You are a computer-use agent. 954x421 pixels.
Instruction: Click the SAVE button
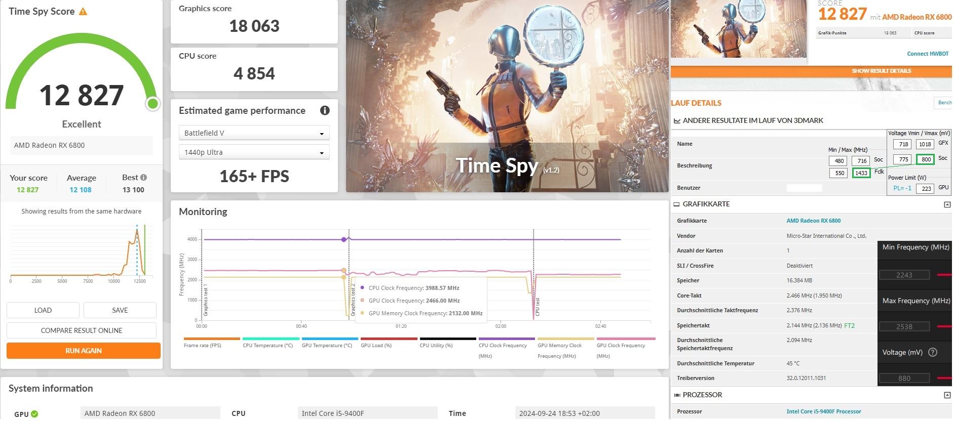click(x=120, y=310)
